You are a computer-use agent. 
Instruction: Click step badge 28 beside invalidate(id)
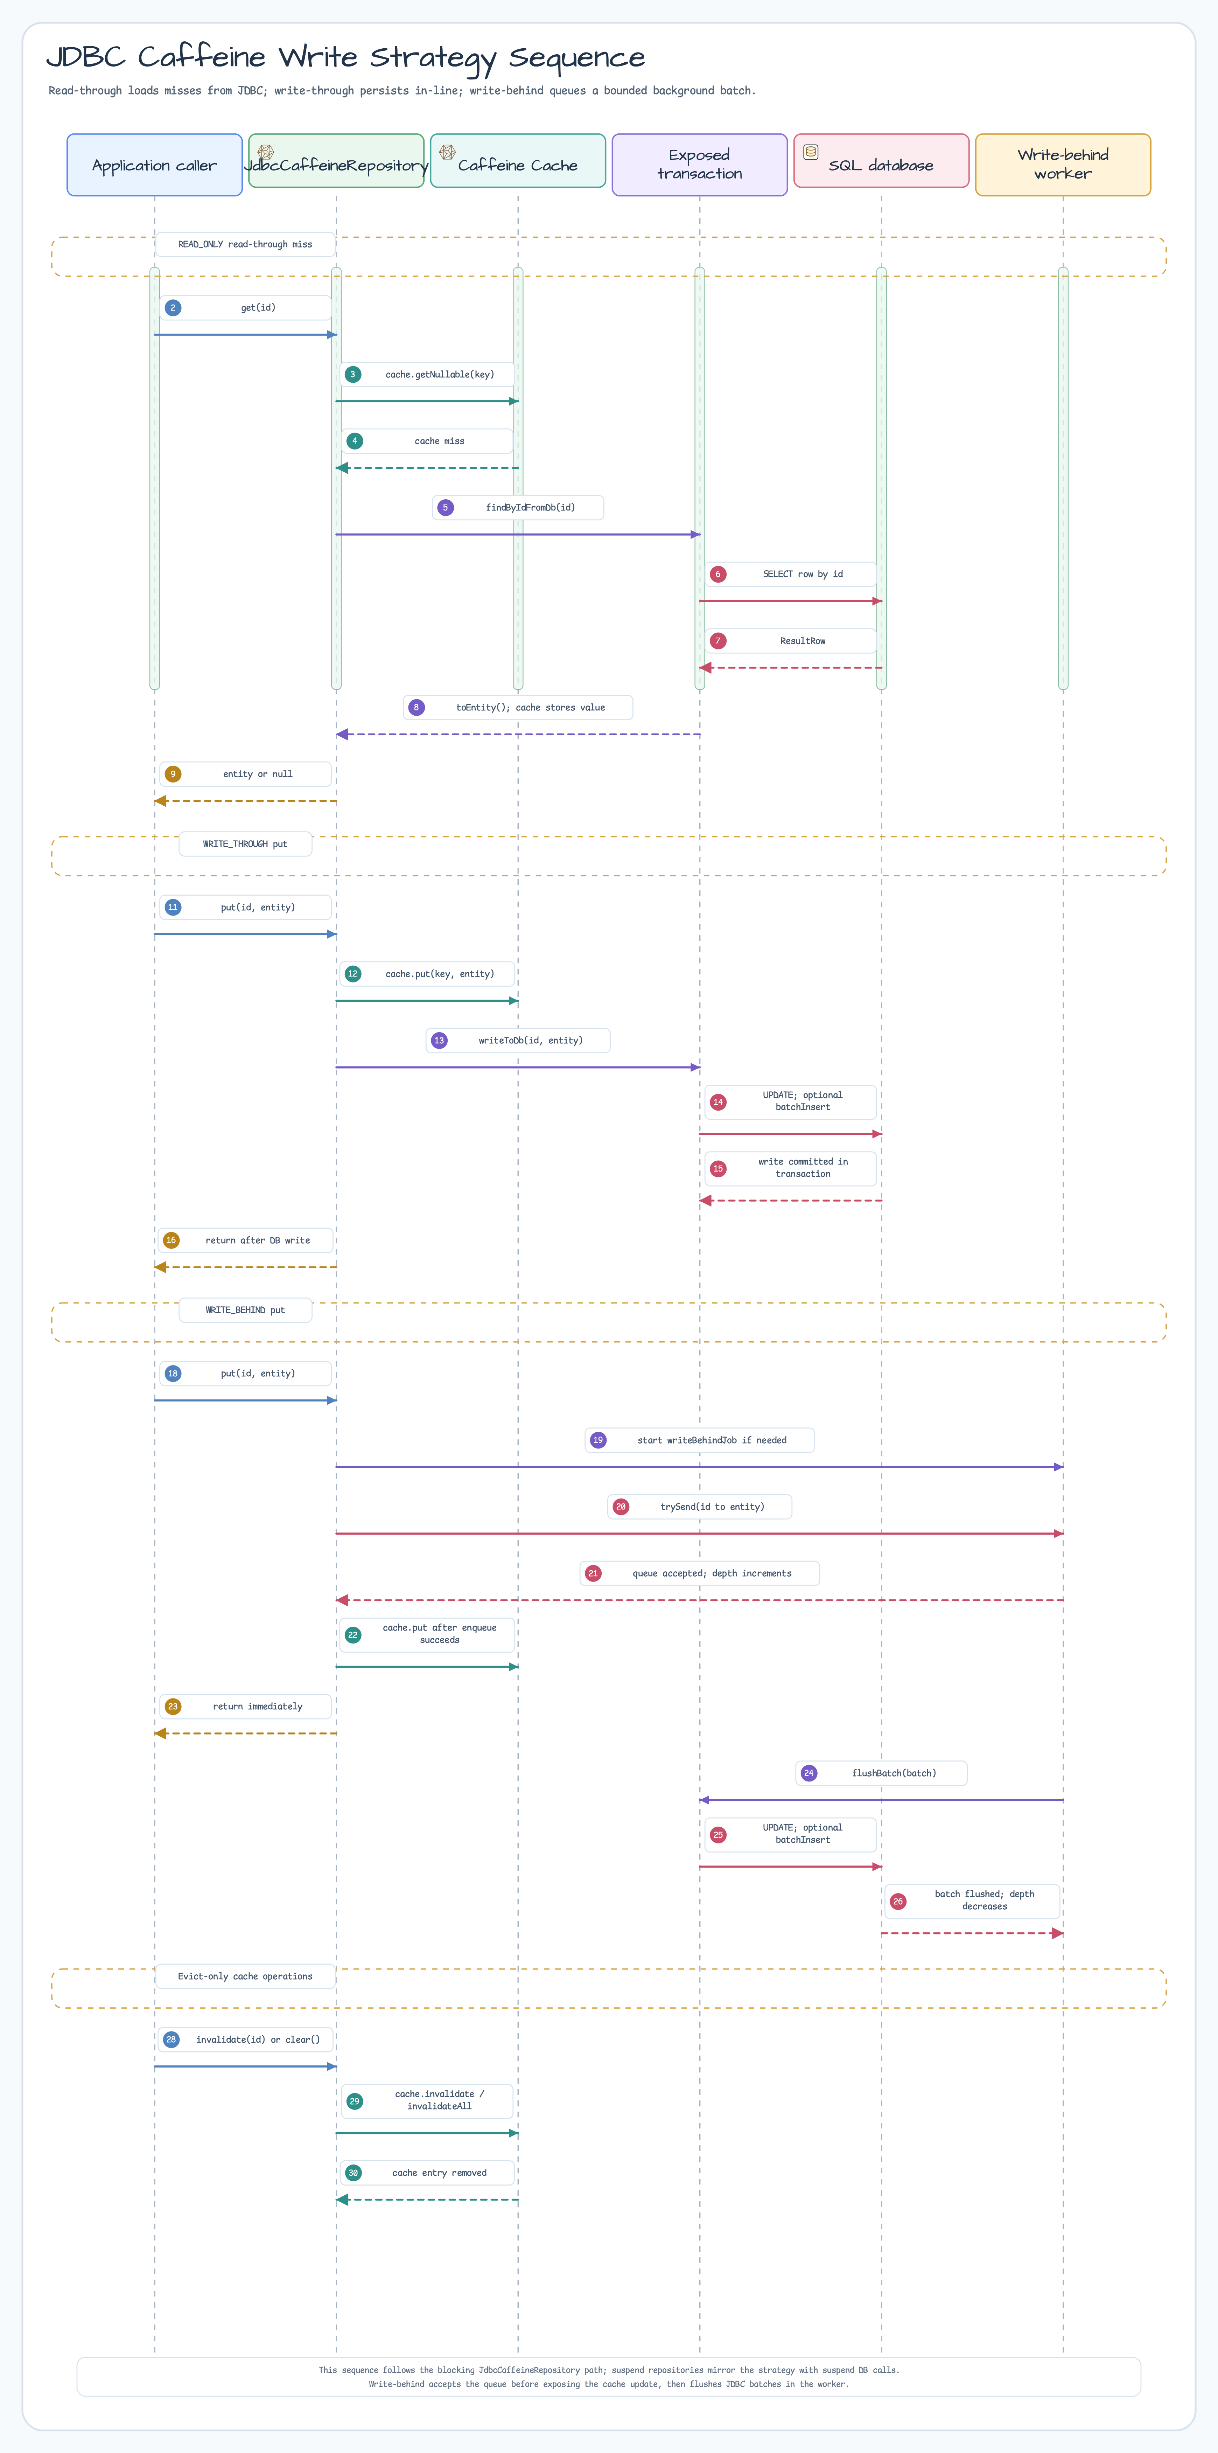pyautogui.click(x=171, y=2040)
